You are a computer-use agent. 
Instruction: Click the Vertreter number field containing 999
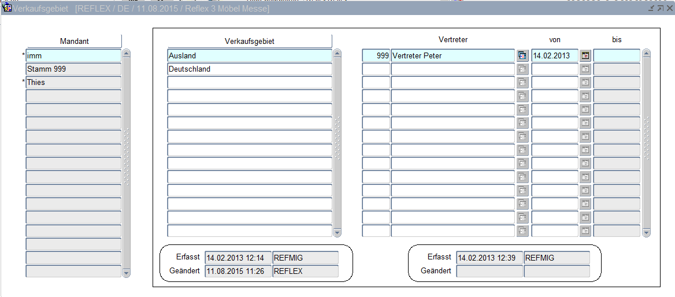[376, 55]
